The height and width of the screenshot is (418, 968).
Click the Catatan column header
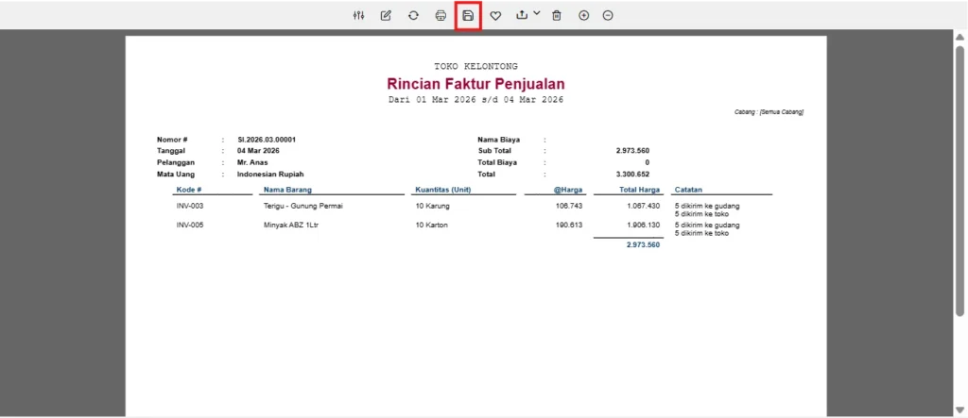[x=688, y=190]
